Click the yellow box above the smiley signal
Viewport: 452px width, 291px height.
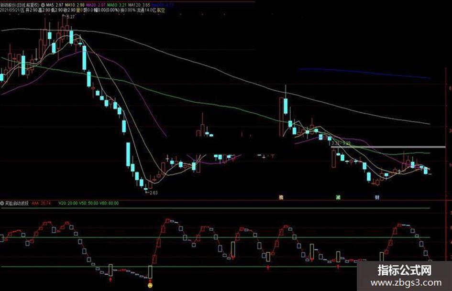point(150,272)
